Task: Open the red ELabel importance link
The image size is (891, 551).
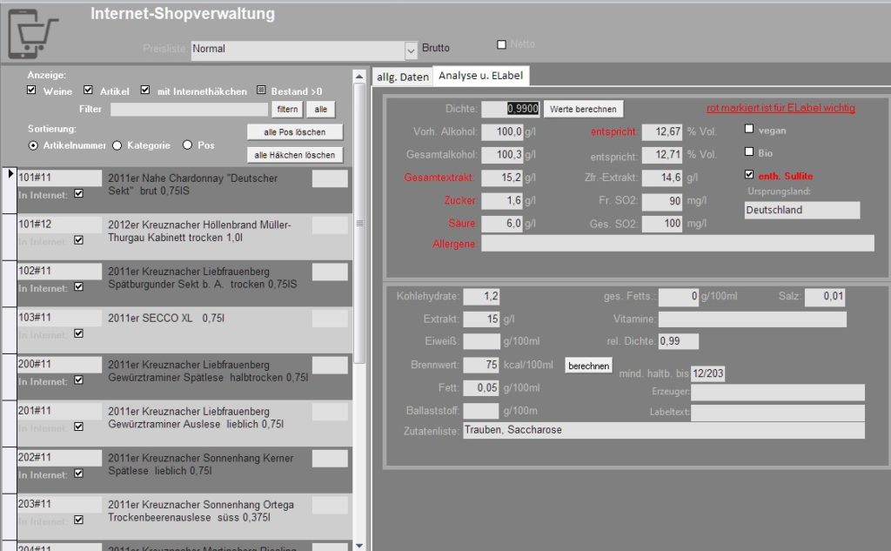Action: tap(780, 108)
